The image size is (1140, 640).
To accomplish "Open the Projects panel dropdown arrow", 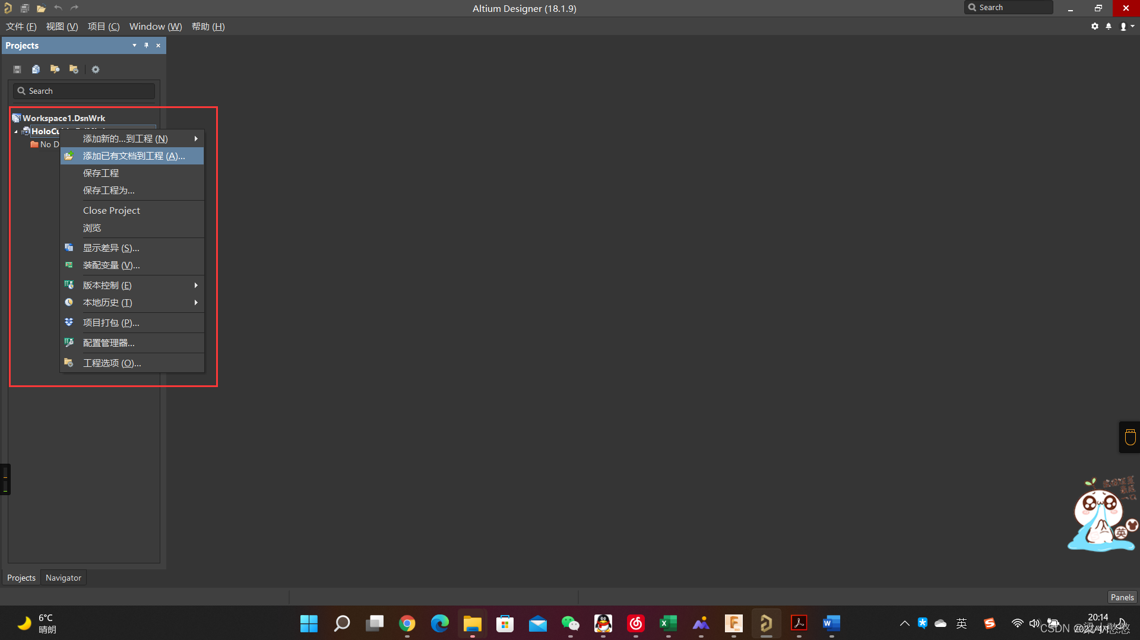I will point(134,45).
